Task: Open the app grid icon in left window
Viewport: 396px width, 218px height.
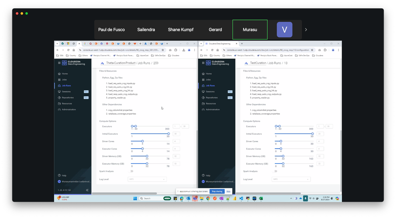Action: [59, 63]
